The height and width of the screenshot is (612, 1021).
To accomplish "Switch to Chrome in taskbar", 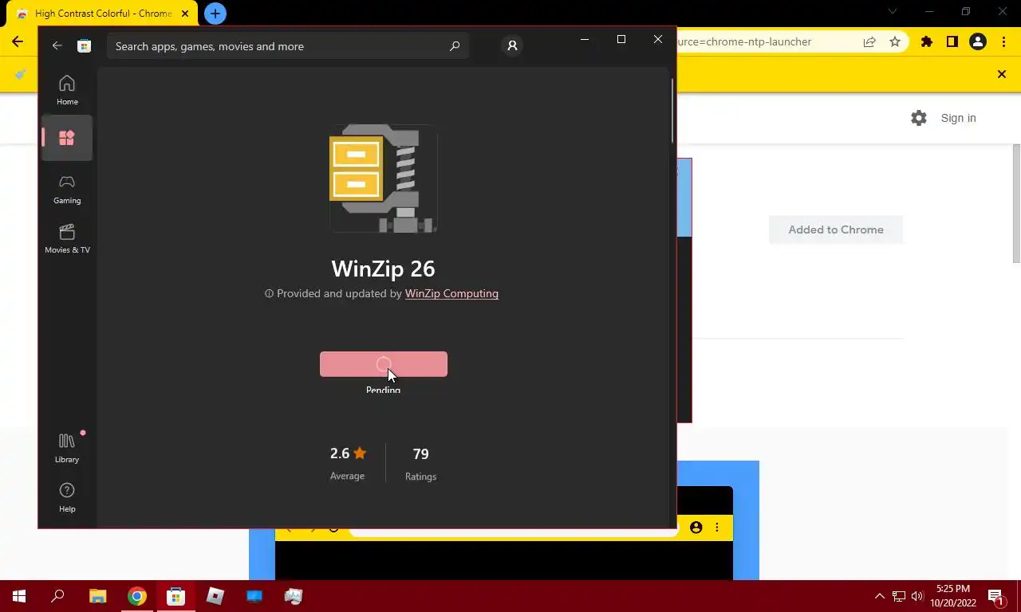I will pyautogui.click(x=137, y=596).
